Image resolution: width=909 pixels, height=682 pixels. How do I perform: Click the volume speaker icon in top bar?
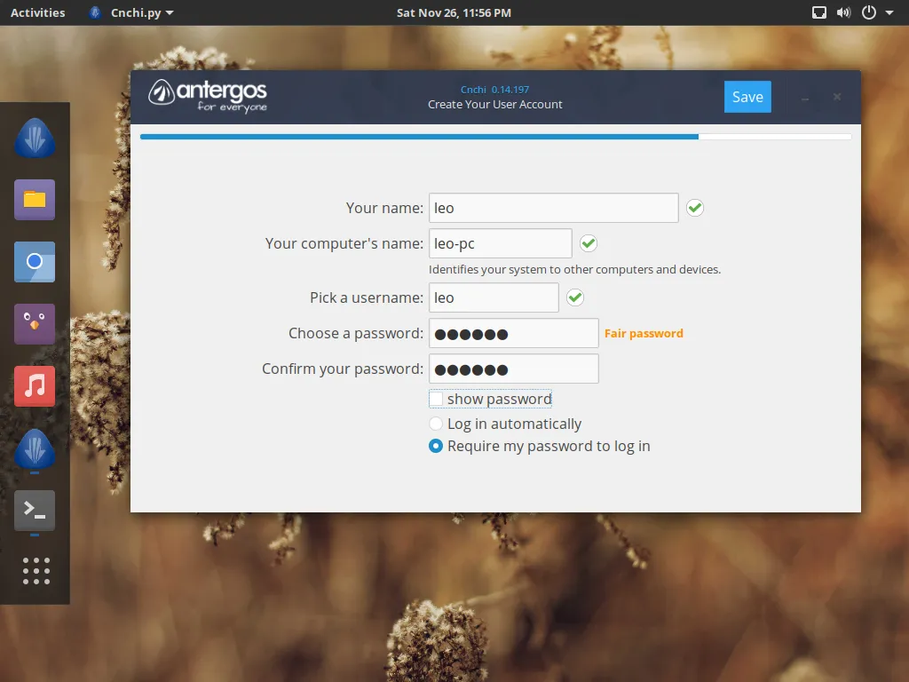coord(843,12)
